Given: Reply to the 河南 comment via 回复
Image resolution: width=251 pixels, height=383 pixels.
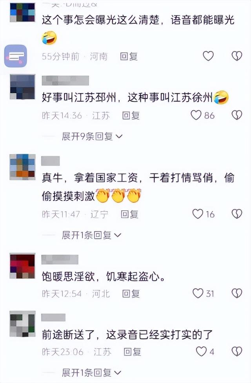Looking at the screenshot, I should [129, 56].
